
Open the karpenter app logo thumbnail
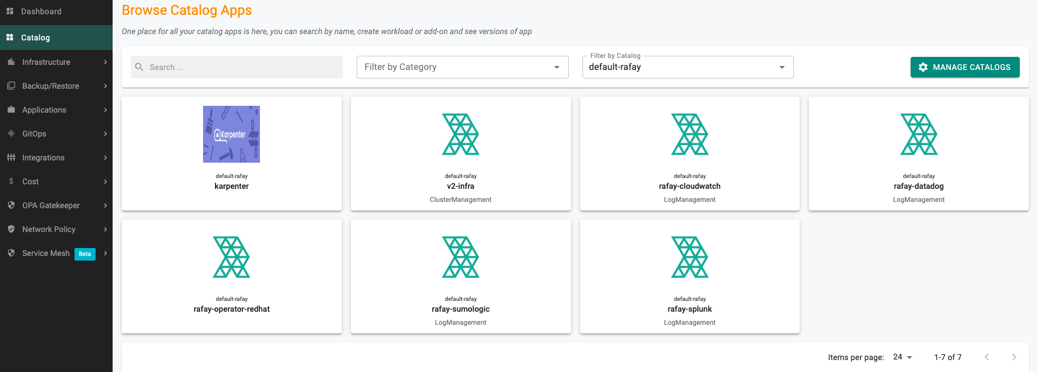pos(231,134)
